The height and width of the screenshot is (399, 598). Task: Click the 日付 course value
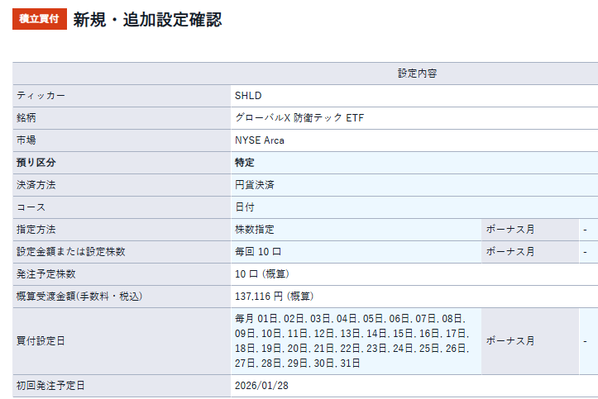(245, 207)
